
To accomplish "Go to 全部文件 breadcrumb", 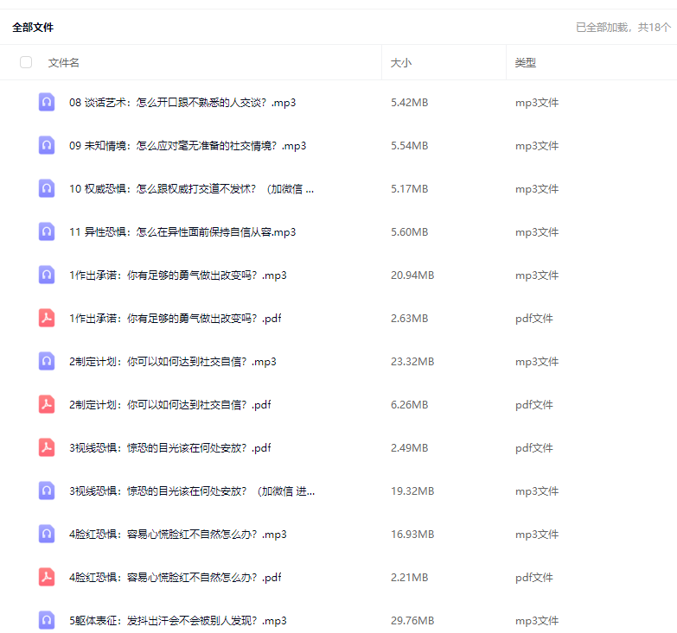I will pos(33,28).
